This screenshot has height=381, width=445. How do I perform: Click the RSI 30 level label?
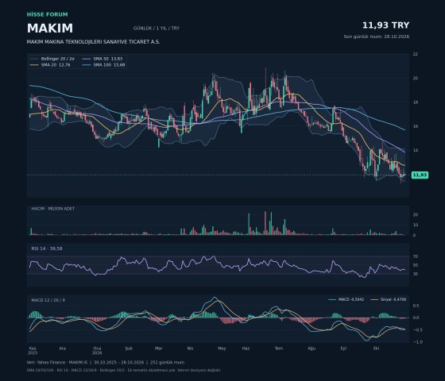415,274
